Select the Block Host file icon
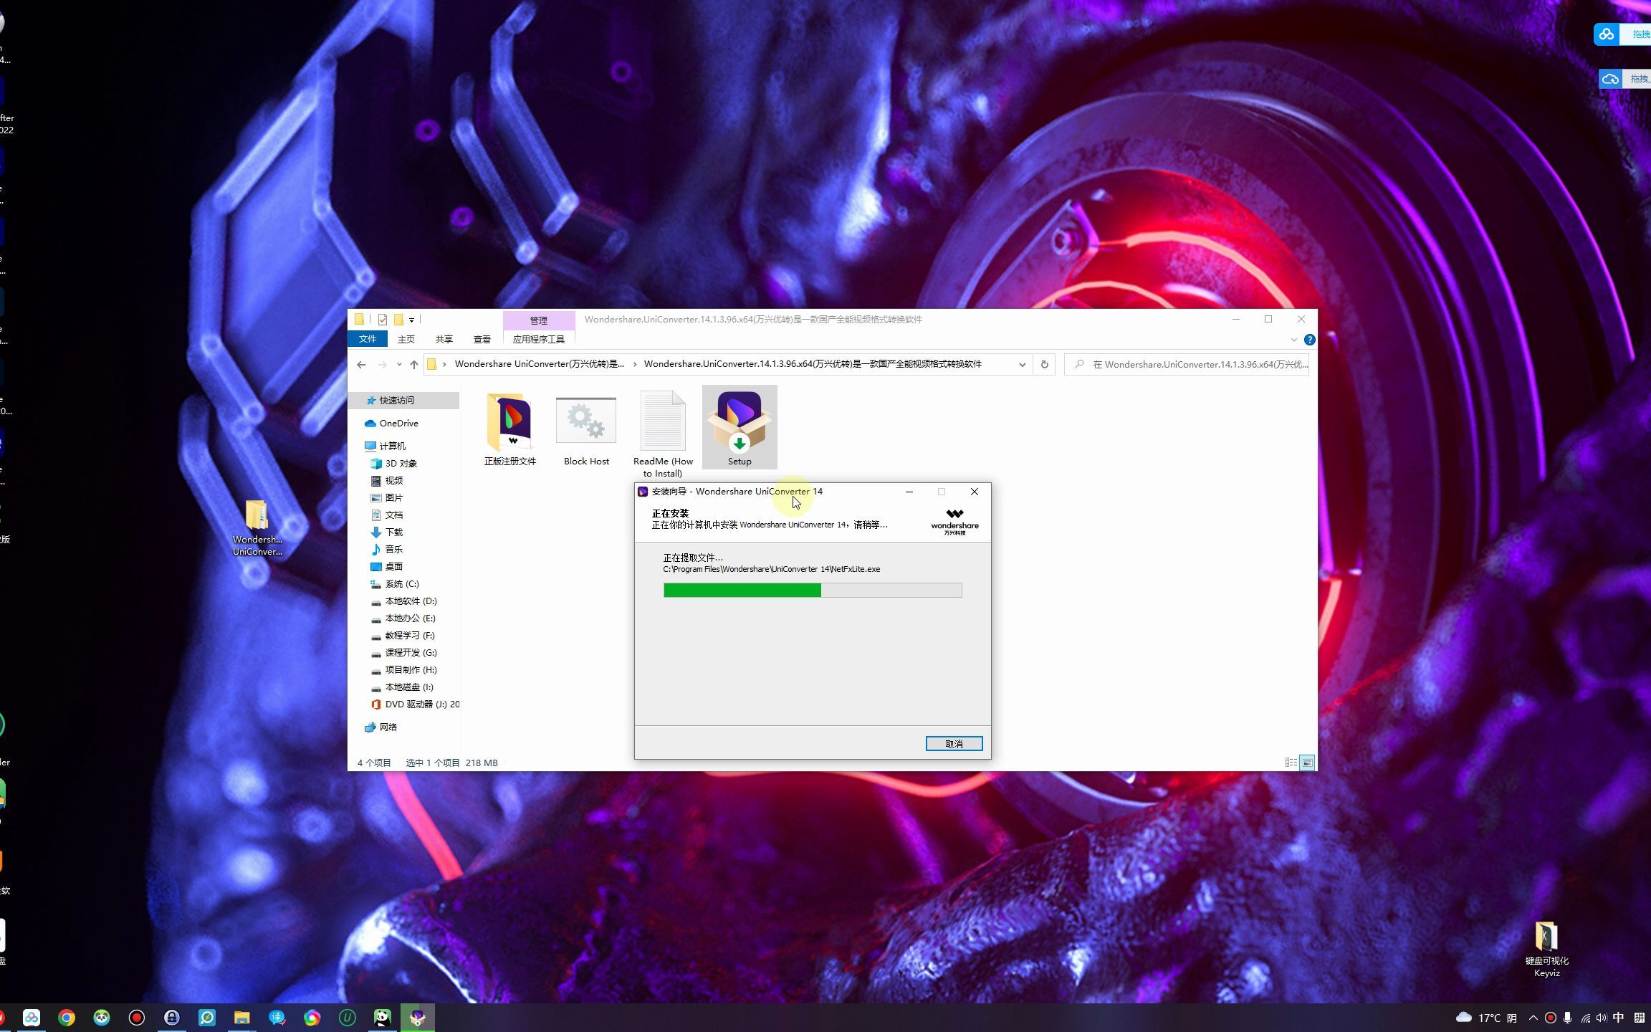Image resolution: width=1651 pixels, height=1032 pixels. tap(586, 421)
